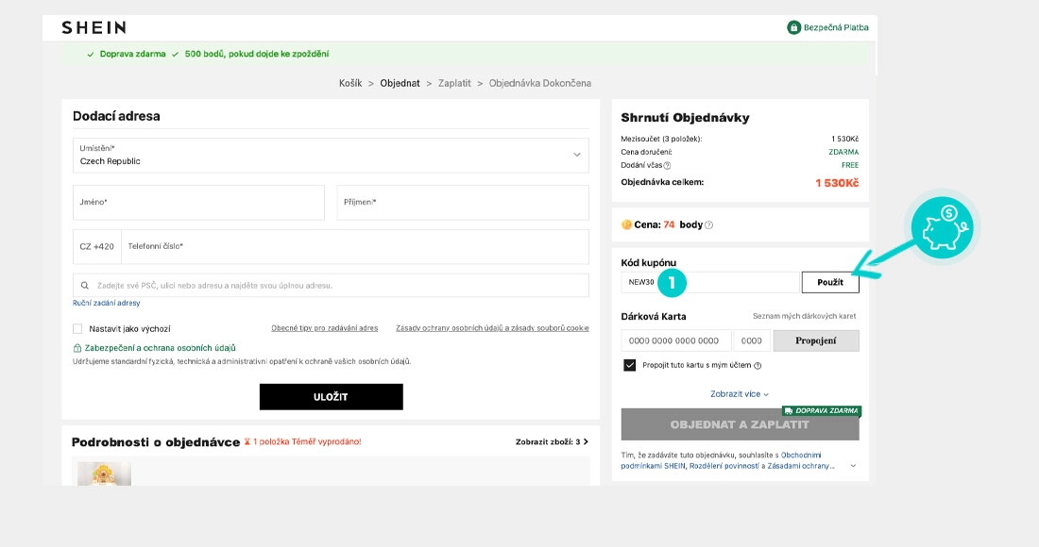Click the ULOŽIT button
This screenshot has height=547, width=1039.
(x=331, y=397)
